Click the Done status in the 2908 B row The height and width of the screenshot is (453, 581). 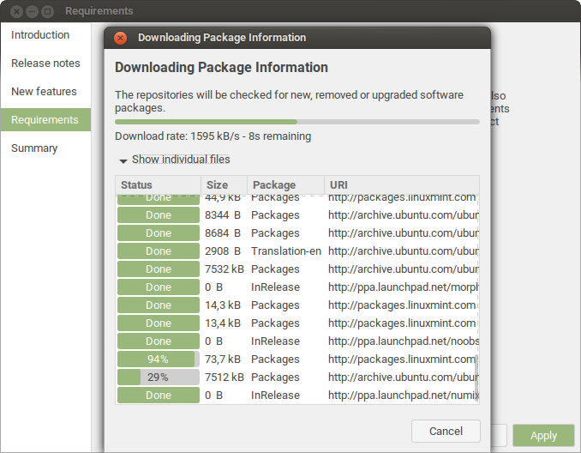[159, 251]
